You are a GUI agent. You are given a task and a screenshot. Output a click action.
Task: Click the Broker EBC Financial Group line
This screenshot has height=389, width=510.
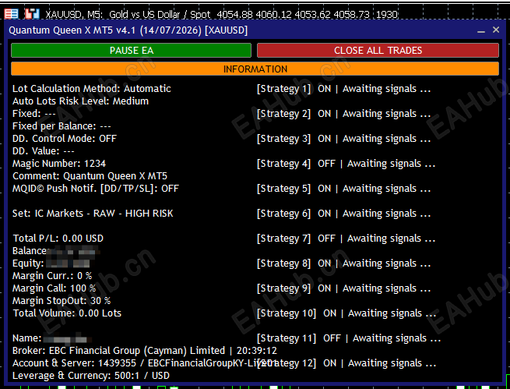click(x=145, y=351)
